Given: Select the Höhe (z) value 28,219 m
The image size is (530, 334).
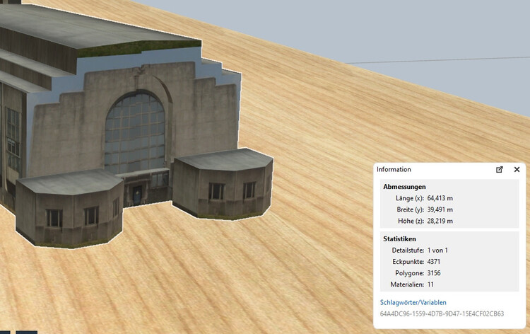Looking at the screenshot, I should 440,221.
